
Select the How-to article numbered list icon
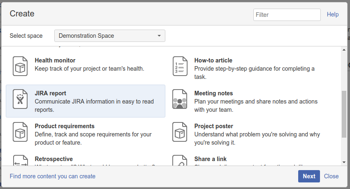[x=180, y=66]
